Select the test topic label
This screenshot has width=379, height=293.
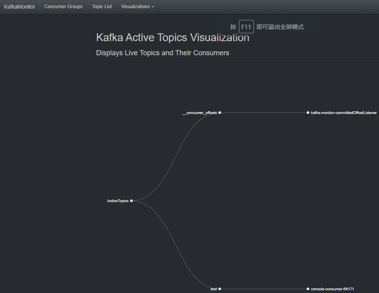[x=214, y=289]
